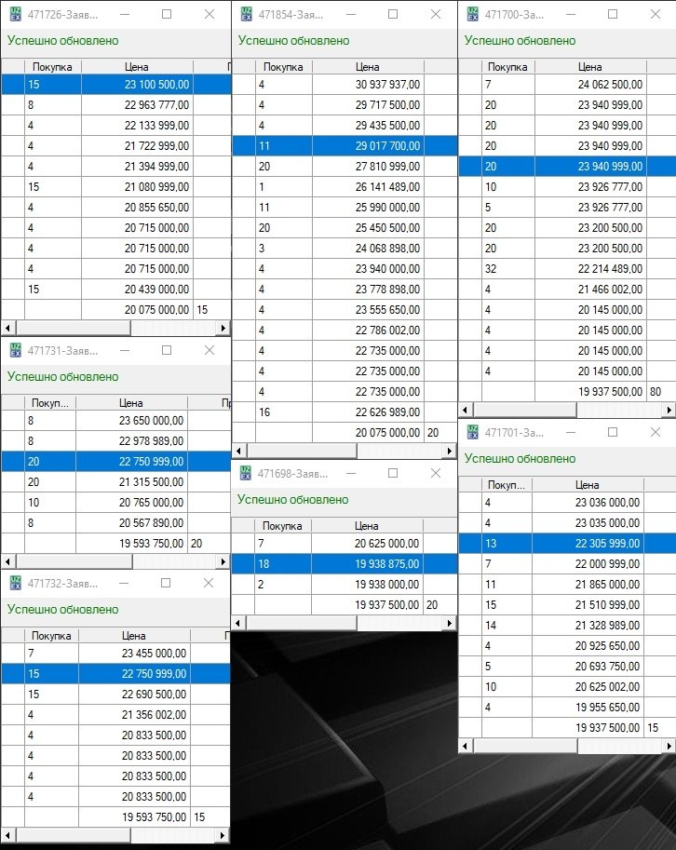Viewport: 676px width, 850px height.
Task: Click the UZEX icon of window 471732
Action: click(x=16, y=584)
